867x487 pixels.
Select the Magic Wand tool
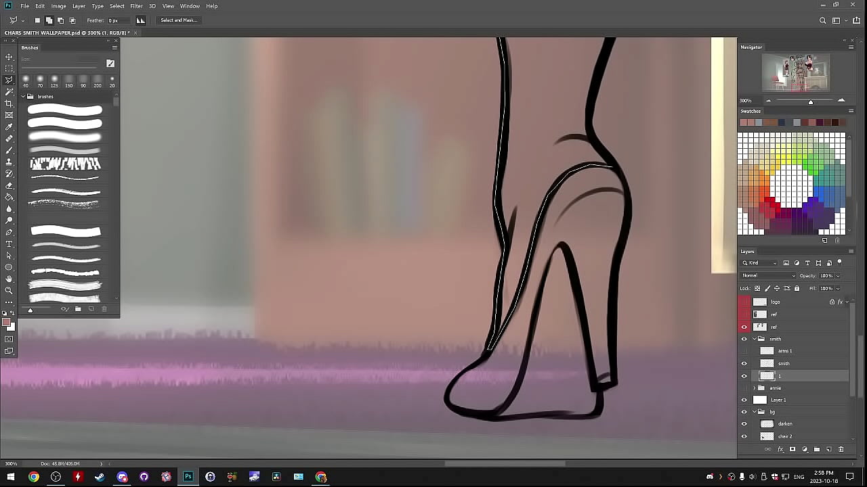click(9, 91)
